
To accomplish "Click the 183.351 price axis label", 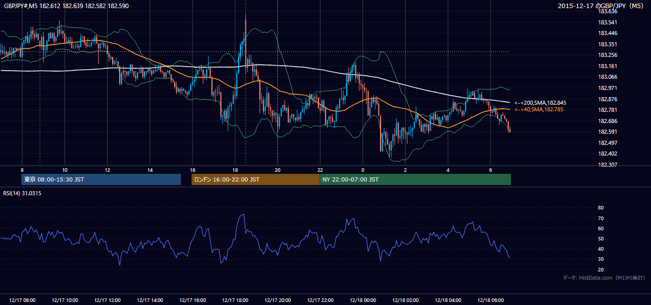I will 607,44.
